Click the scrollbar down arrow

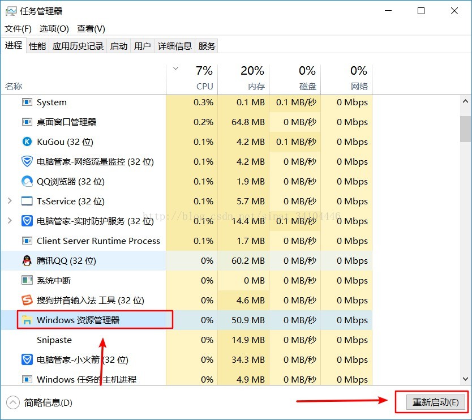(x=465, y=379)
